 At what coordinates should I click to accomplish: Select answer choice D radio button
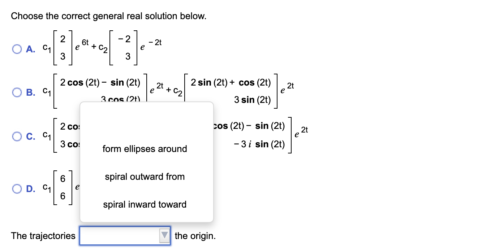(17, 188)
